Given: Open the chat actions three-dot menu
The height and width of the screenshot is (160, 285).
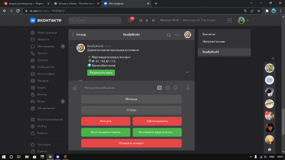Looking at the screenshot, I should [177, 35].
